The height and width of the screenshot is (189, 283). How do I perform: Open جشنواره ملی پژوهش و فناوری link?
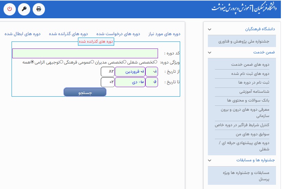coord(244,41)
